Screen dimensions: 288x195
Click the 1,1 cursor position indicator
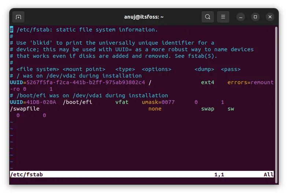pyautogui.click(x=219, y=175)
